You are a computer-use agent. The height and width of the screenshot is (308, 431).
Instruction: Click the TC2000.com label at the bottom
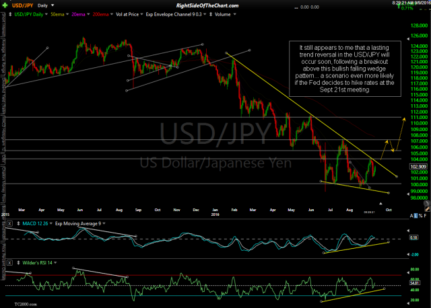26,304
